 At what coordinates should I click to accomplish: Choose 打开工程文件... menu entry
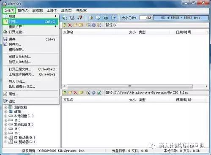[x=30, y=69]
